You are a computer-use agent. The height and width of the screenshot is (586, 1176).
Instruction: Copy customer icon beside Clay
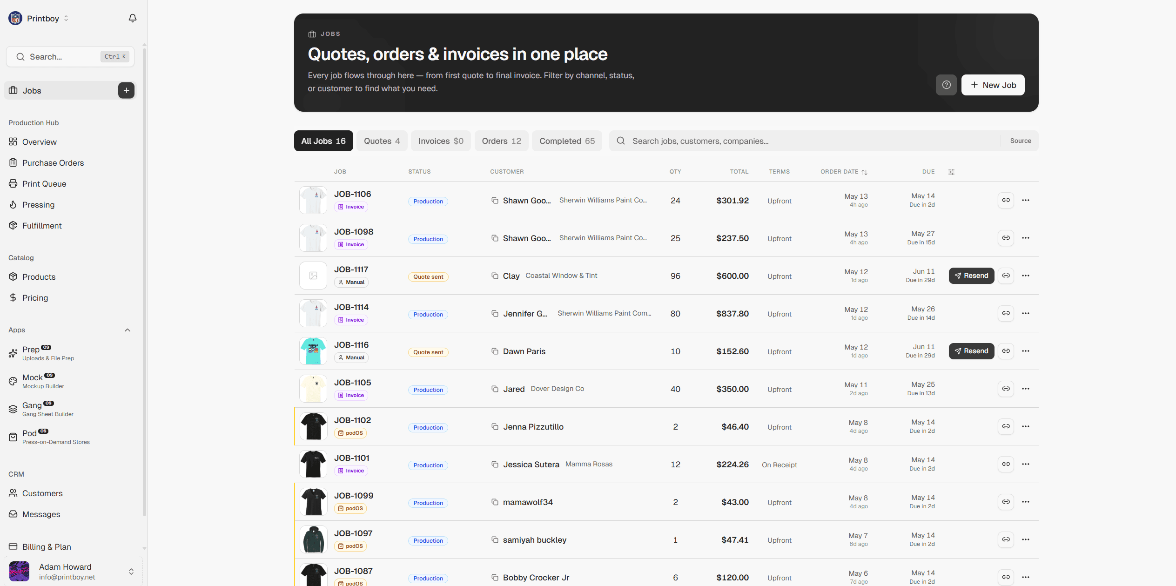click(495, 276)
